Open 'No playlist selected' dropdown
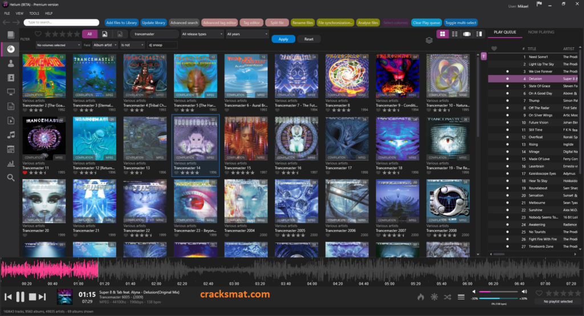This screenshot has width=584, height=316. (x=558, y=302)
